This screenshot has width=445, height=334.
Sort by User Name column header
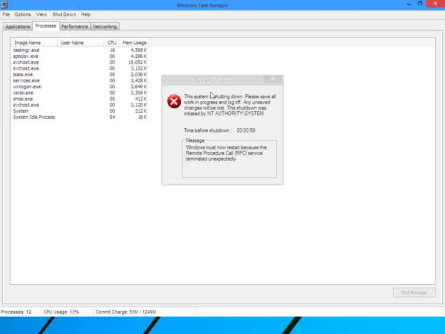click(80, 43)
